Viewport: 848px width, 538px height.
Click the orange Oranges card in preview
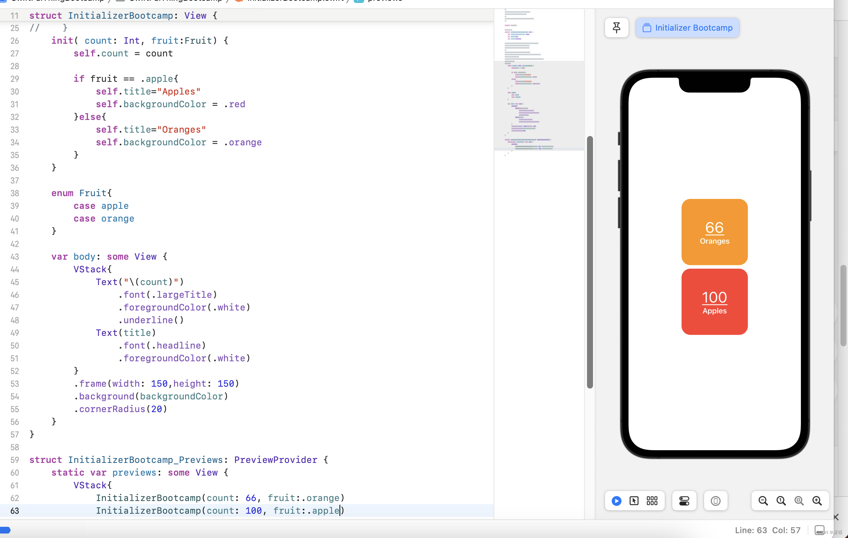pyautogui.click(x=714, y=232)
